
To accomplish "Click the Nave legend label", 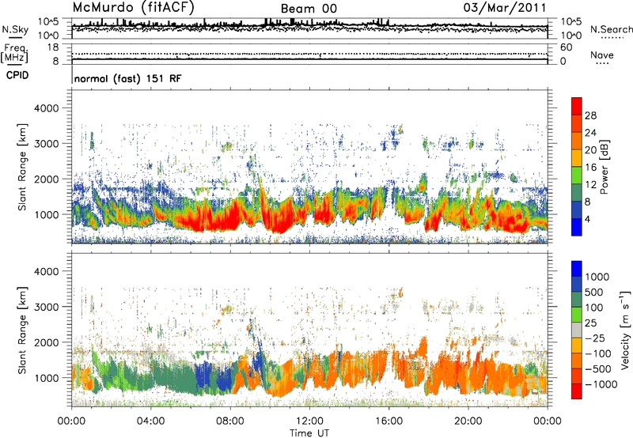I will [601, 55].
